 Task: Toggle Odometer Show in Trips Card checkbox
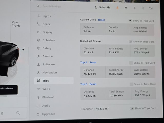point(132,108)
